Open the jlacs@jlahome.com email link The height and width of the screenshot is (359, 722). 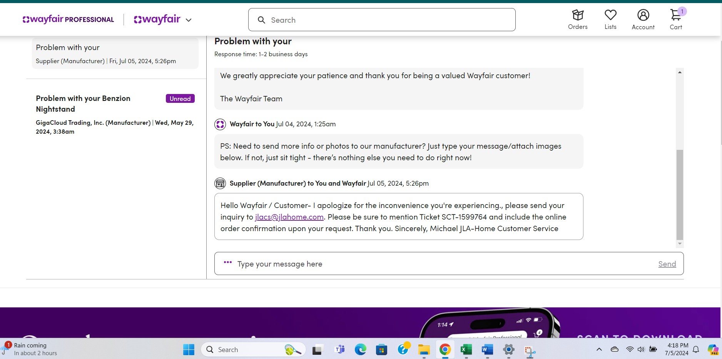coord(289,217)
